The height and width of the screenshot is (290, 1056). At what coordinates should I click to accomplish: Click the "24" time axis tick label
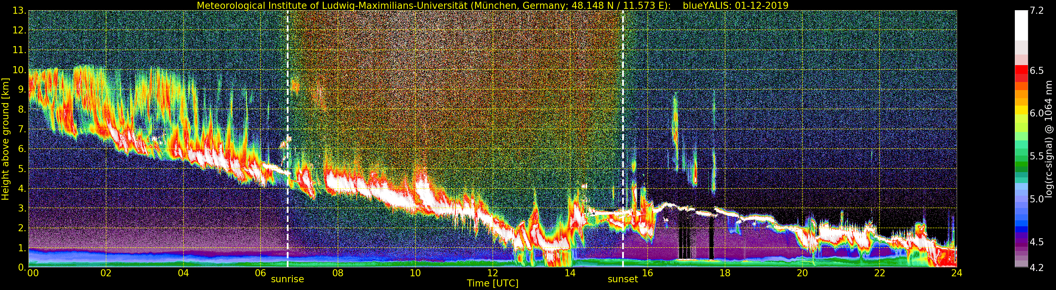(x=957, y=273)
